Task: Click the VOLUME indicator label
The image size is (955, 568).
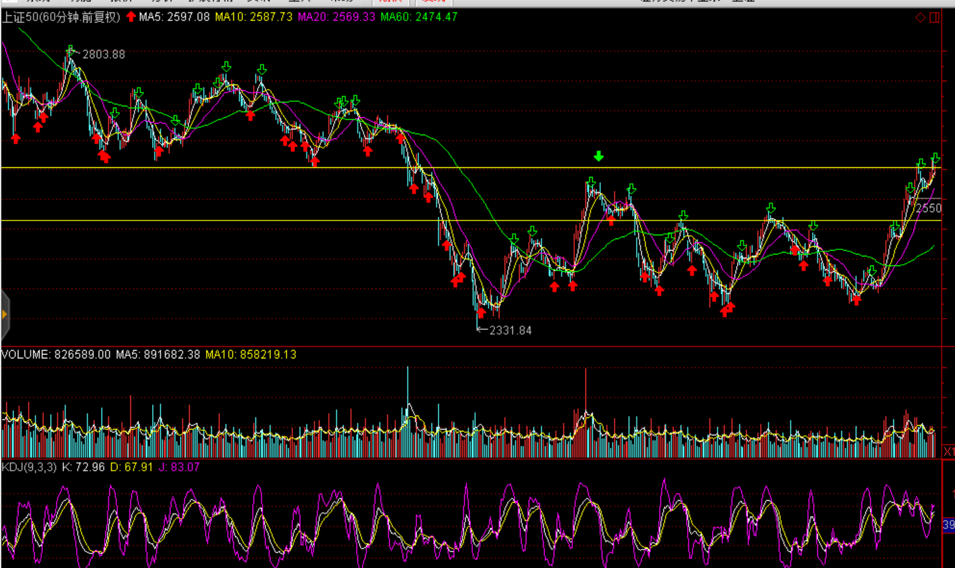Action: click(26, 355)
